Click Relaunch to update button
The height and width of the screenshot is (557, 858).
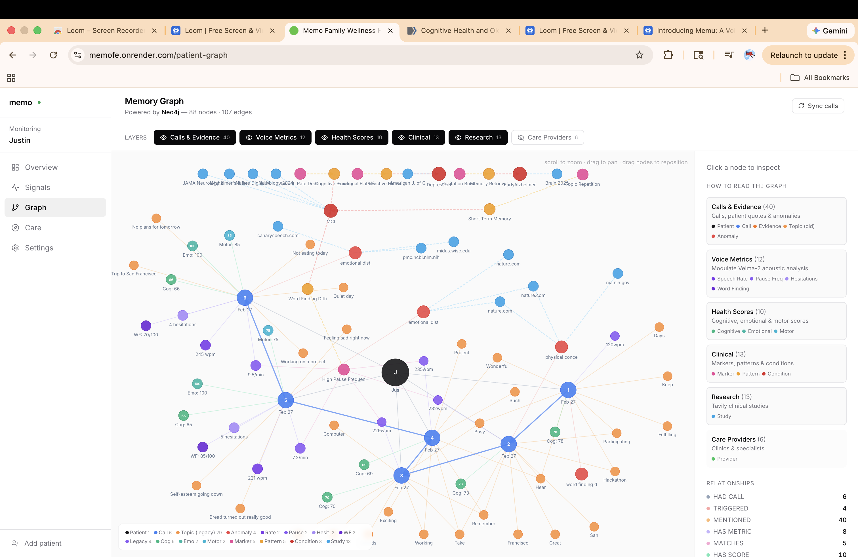click(804, 55)
